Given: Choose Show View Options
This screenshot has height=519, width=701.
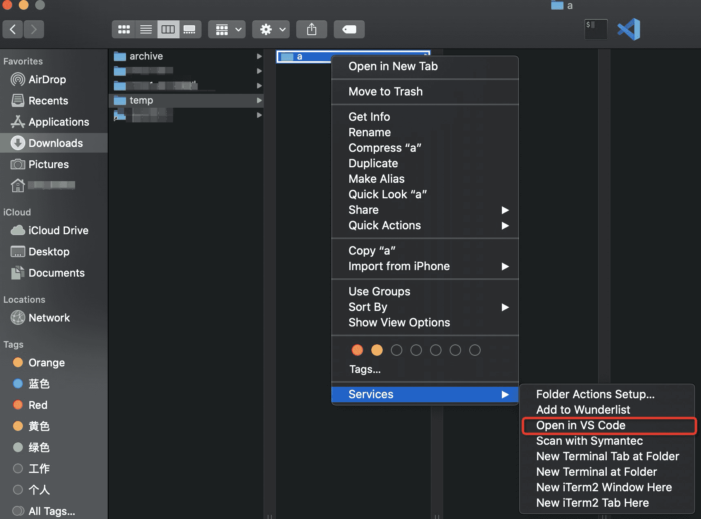Looking at the screenshot, I should coord(425,322).
